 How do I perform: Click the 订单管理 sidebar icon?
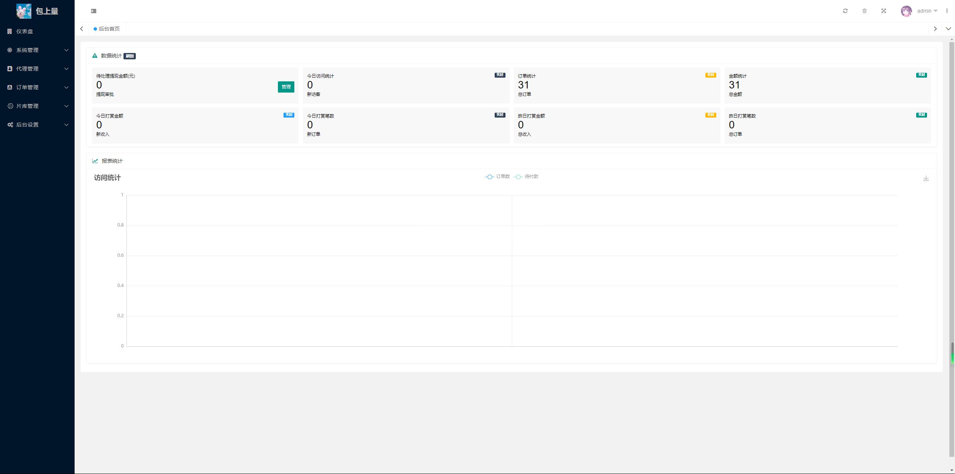10,87
